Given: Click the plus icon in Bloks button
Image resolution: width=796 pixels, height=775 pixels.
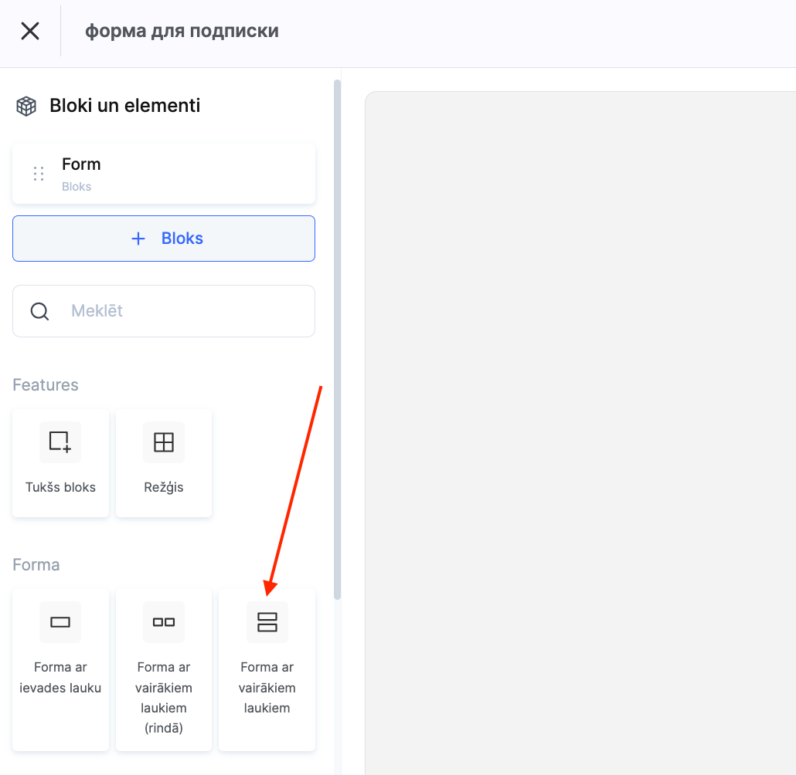Looking at the screenshot, I should [138, 239].
